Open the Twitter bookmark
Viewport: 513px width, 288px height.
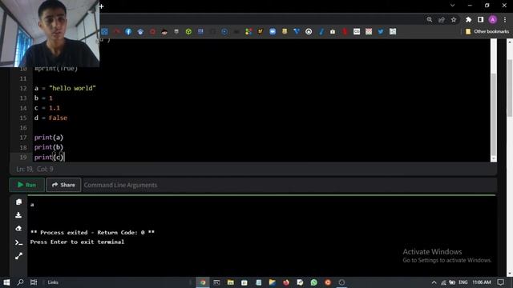pos(381,32)
